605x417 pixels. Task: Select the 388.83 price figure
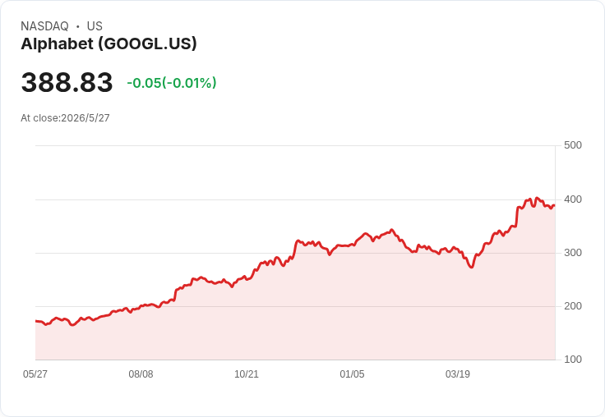point(67,82)
